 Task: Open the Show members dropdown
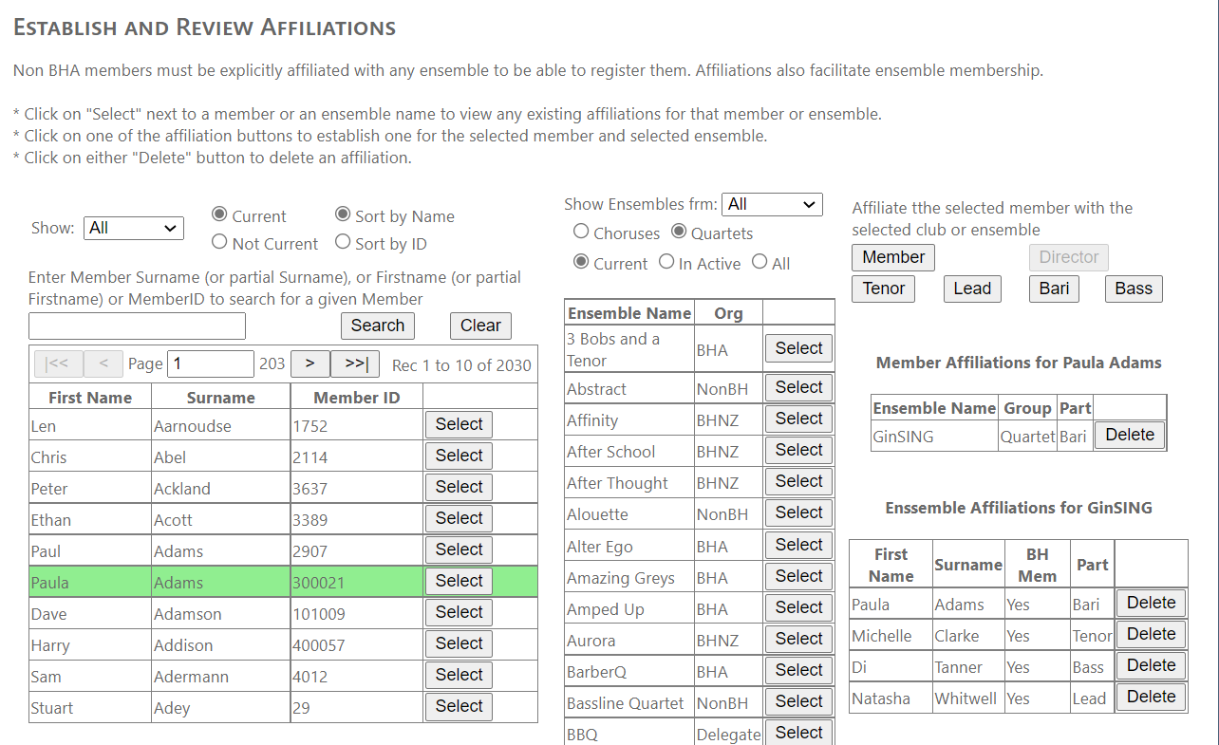(x=134, y=228)
